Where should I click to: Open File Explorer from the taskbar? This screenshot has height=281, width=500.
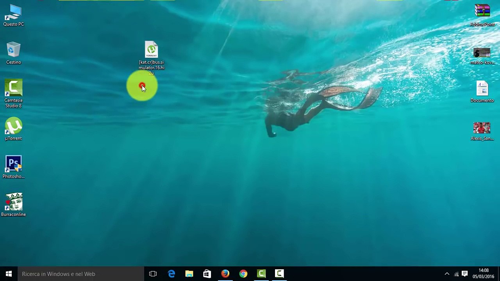tap(189, 274)
